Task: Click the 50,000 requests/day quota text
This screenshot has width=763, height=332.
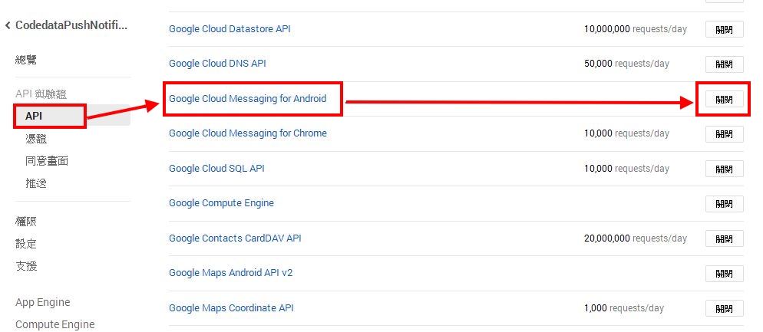Action: click(x=626, y=64)
